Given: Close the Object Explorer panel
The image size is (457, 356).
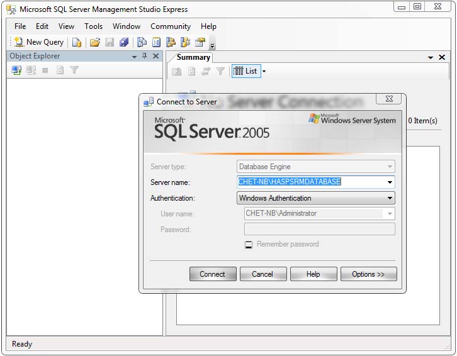Looking at the screenshot, I should tap(156, 56).
